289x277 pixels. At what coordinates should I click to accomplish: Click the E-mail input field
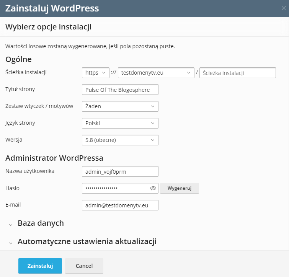coord(120,205)
